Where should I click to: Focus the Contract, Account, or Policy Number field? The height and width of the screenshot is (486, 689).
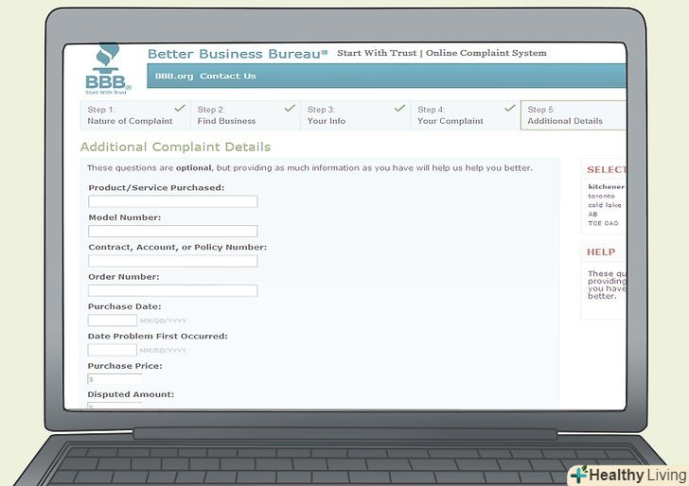click(x=172, y=261)
